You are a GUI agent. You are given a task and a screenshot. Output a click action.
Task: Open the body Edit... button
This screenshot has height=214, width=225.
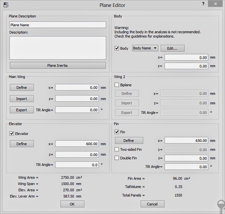click(172, 48)
